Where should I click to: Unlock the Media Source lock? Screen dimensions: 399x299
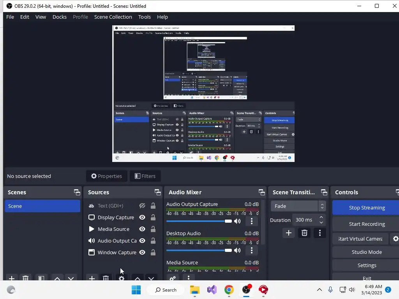click(x=153, y=229)
